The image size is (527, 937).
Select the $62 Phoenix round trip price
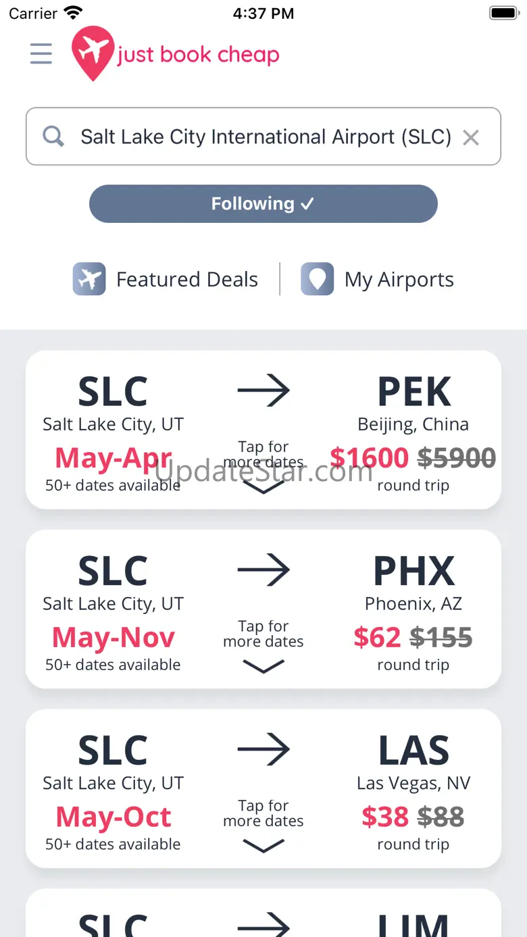[377, 638]
